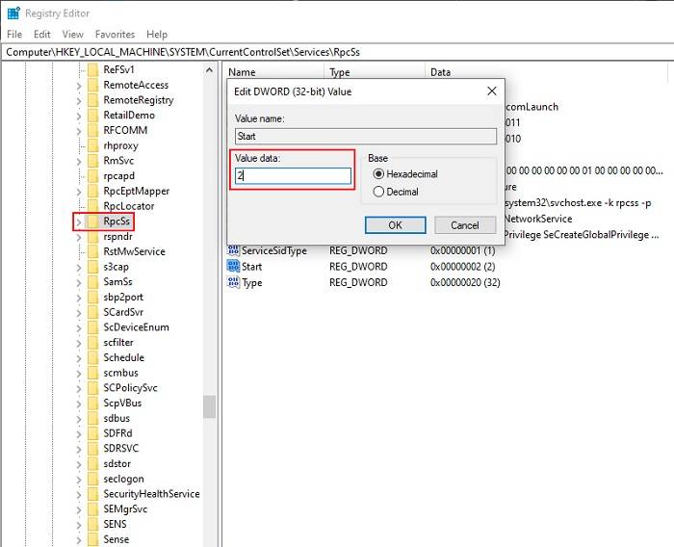Click the Type DWORD value icon

tap(233, 282)
